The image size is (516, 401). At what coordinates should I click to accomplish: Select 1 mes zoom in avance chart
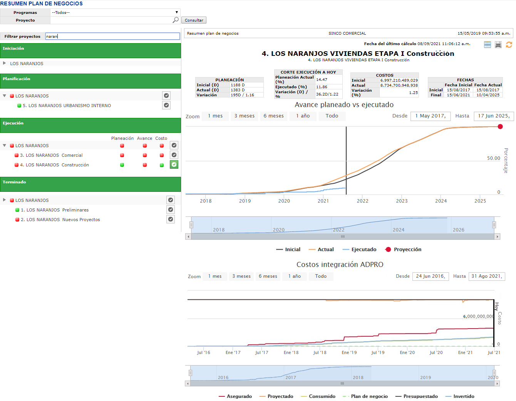click(x=215, y=116)
